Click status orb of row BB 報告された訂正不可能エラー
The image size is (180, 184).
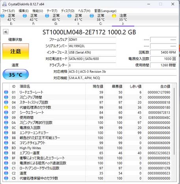tap(6, 138)
